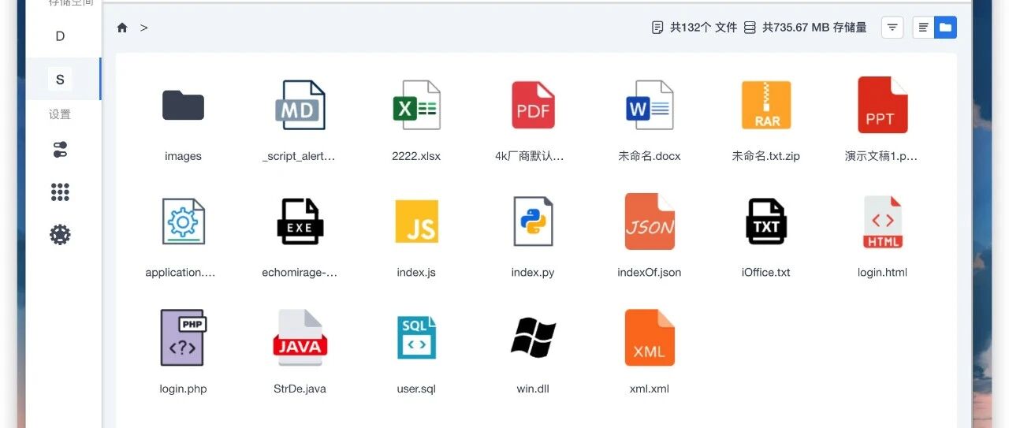1009x428 pixels.
Task: Open the index.py Python file icon
Action: click(533, 221)
